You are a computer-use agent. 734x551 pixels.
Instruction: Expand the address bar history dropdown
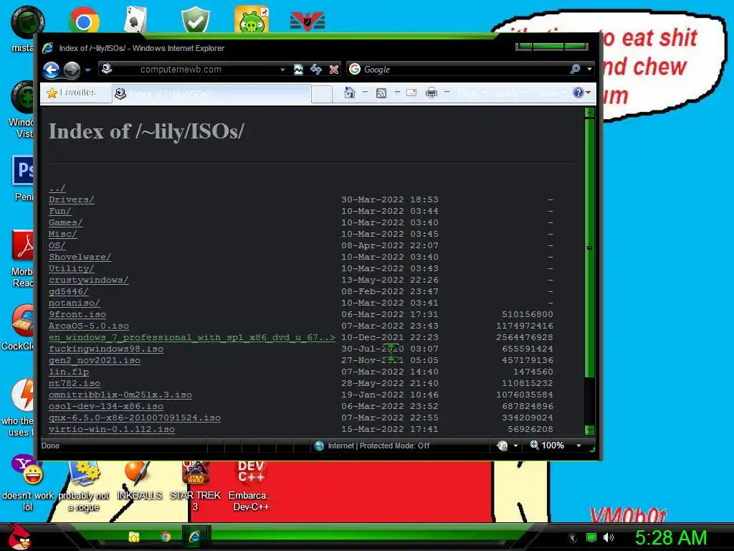tap(282, 70)
